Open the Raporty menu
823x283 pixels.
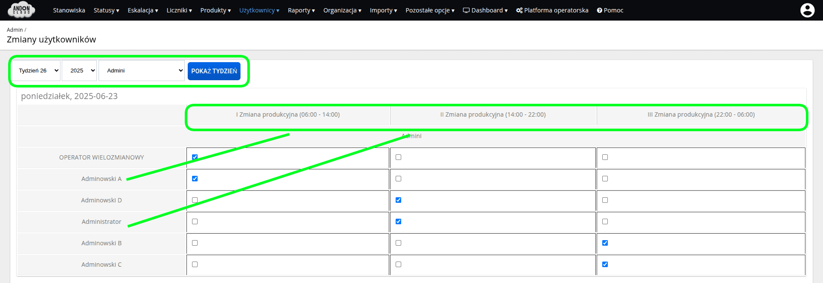tap(301, 10)
